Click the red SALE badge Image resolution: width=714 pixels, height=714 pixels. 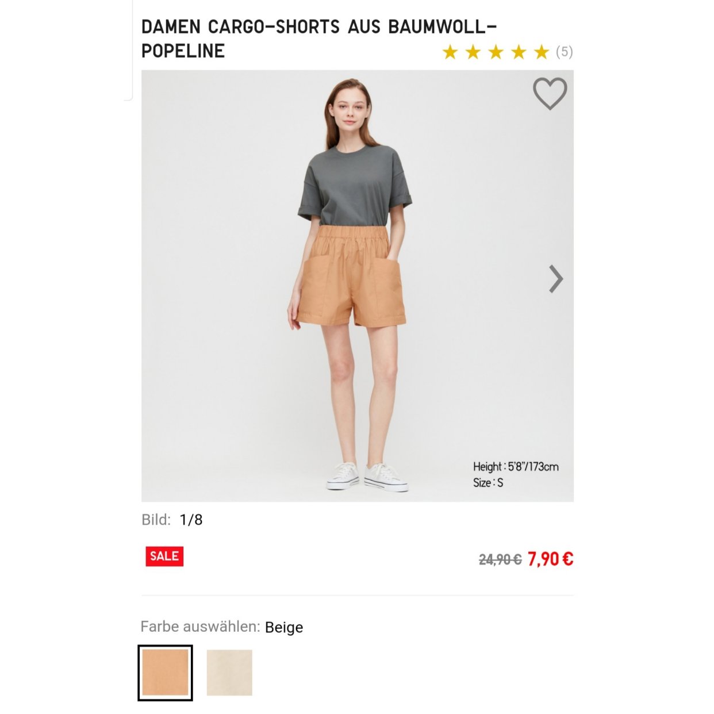pyautogui.click(x=164, y=556)
